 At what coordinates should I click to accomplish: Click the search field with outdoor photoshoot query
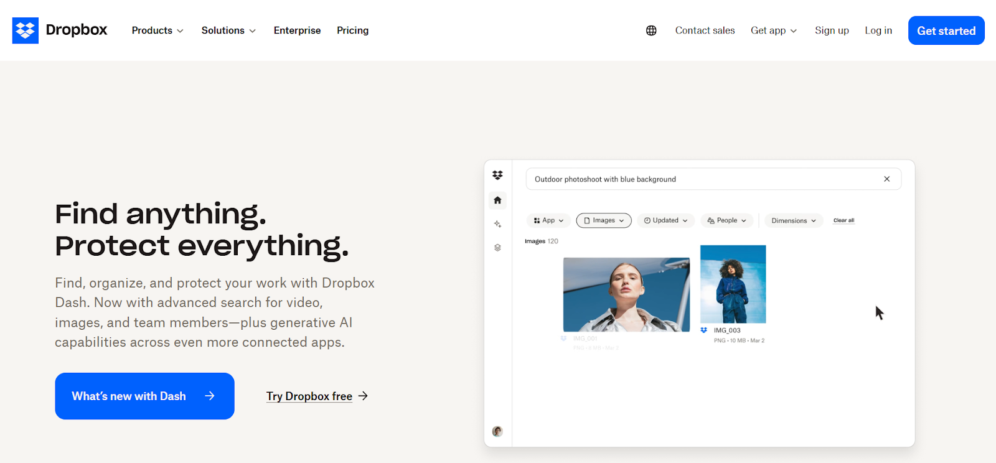pyautogui.click(x=713, y=179)
